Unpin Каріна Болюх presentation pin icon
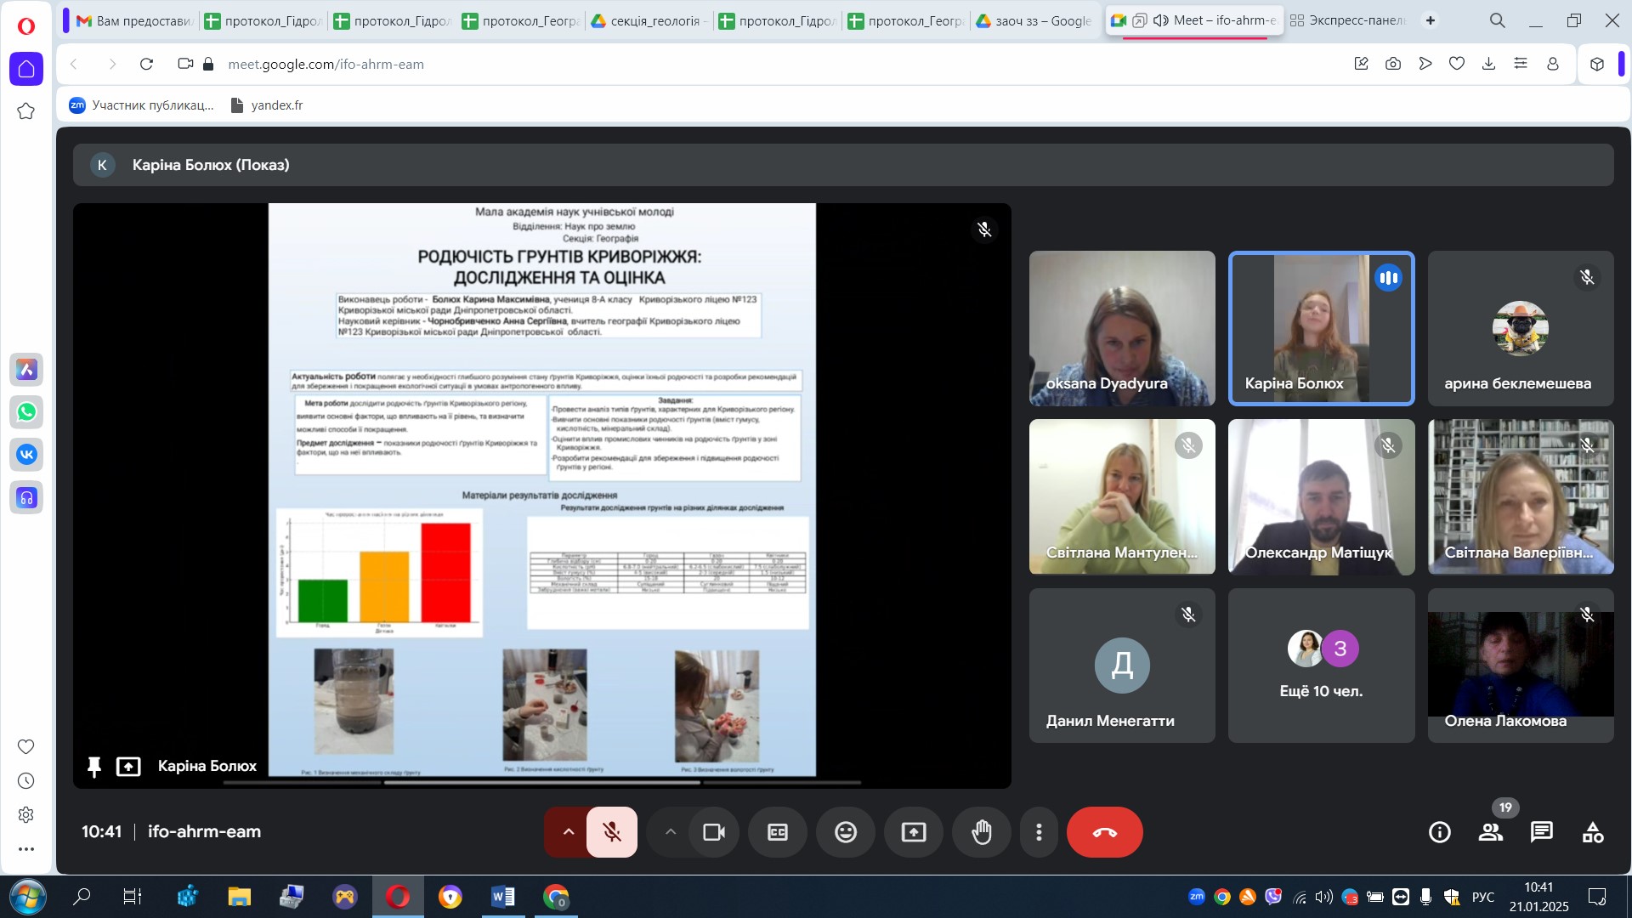Screen dimensions: 1632x918 pyautogui.click(x=94, y=767)
